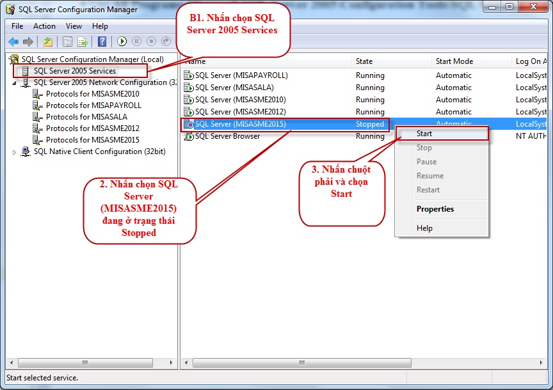Click the Protocols for MISASME2012 icon
Screen dimensions: 553x390
point(37,129)
